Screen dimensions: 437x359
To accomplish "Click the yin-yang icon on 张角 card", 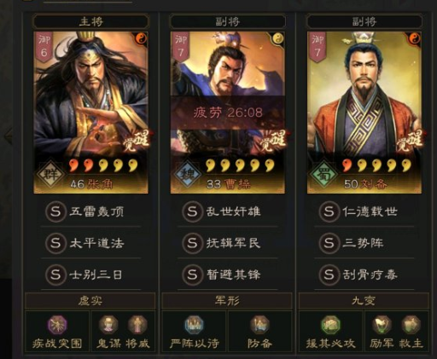I will 141,38.
